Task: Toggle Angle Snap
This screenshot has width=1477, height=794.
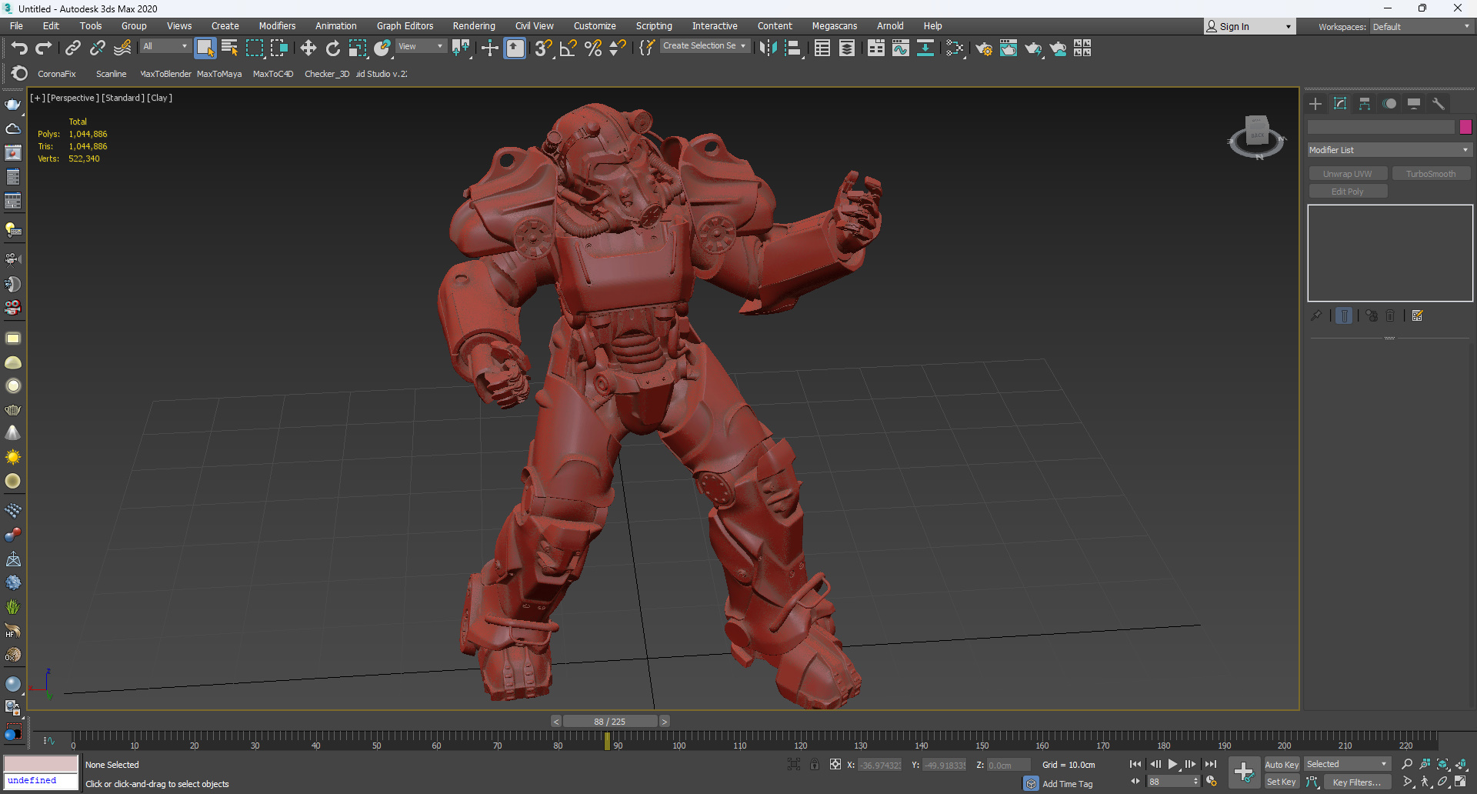Action: pos(568,48)
